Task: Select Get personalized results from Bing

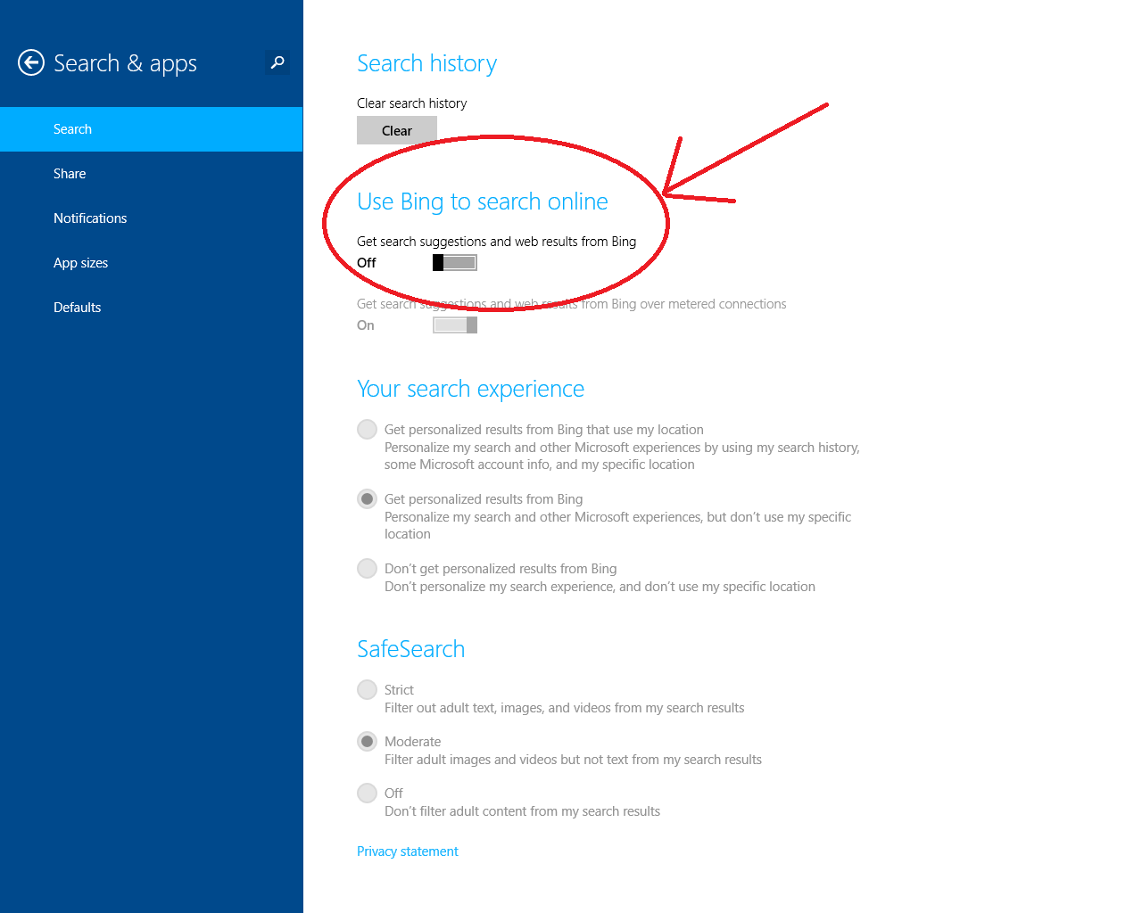Action: click(x=367, y=498)
